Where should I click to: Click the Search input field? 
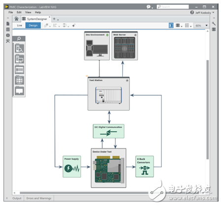pyautogui.click(x=173, y=7)
